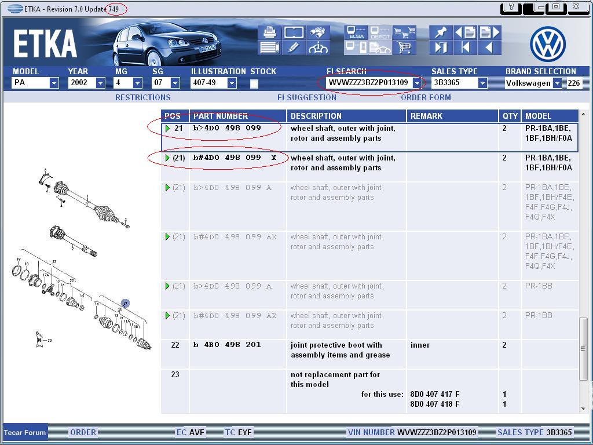
Task: Click the POS column header
Action: point(175,116)
